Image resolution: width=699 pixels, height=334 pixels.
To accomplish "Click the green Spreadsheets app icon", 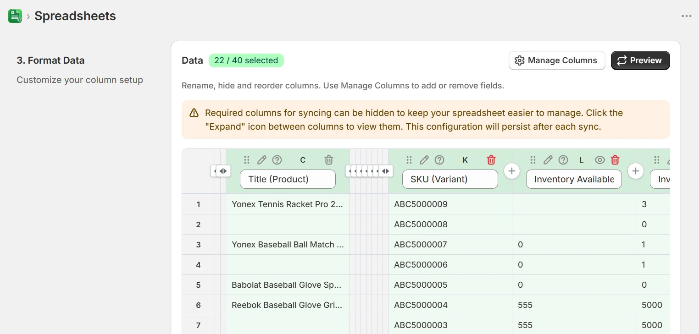I will point(15,16).
